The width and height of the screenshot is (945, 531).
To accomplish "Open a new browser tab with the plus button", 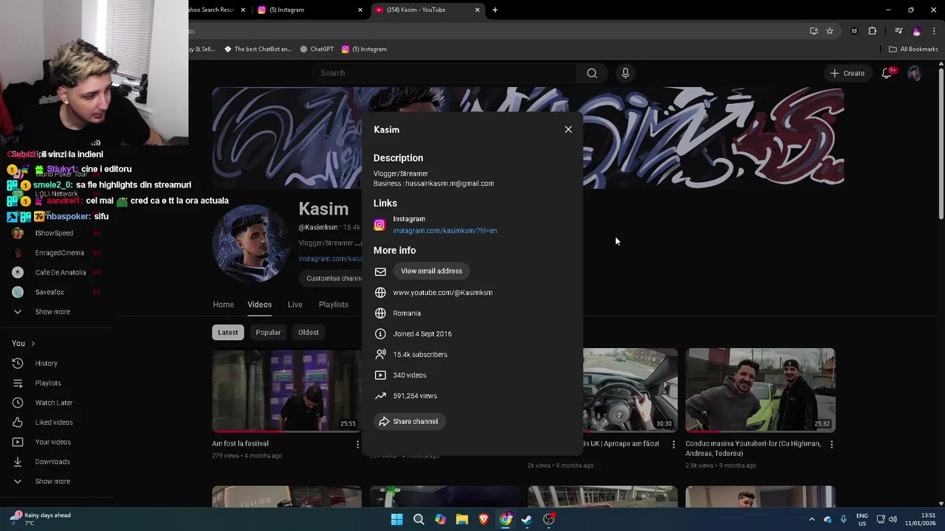I will 495,10.
